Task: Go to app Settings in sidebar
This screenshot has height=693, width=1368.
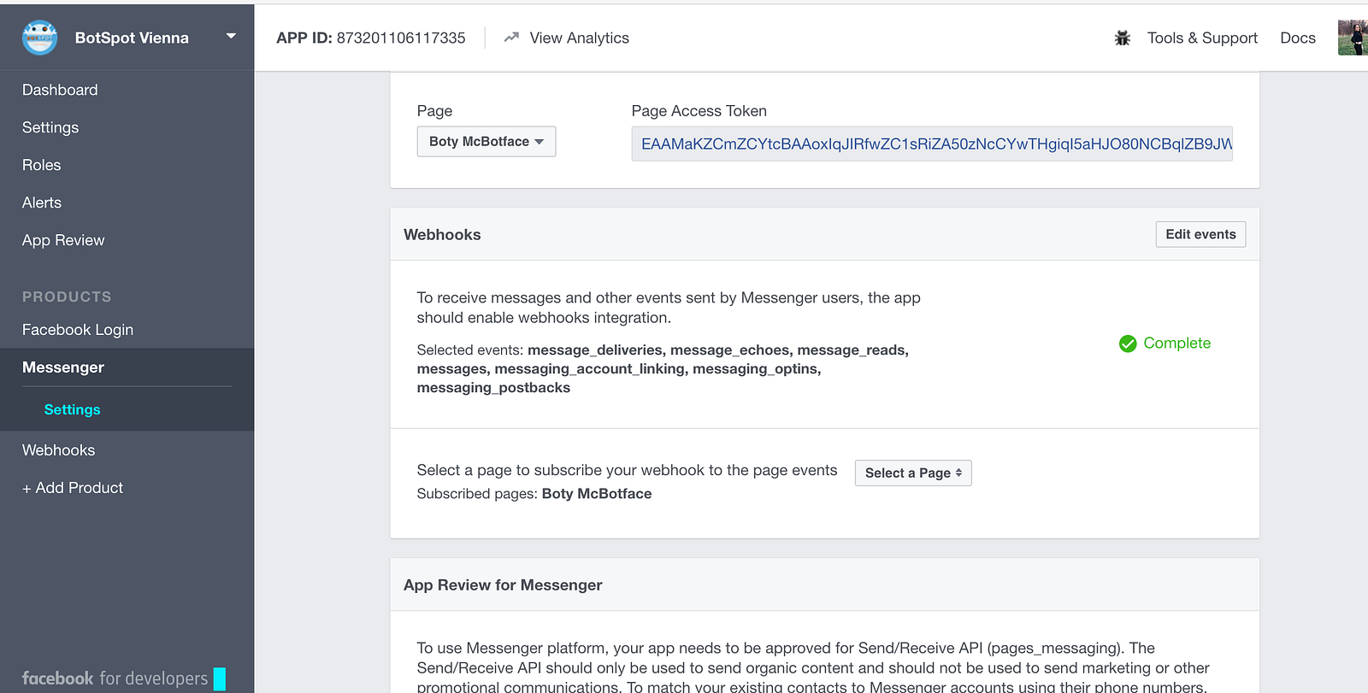Action: tap(50, 127)
